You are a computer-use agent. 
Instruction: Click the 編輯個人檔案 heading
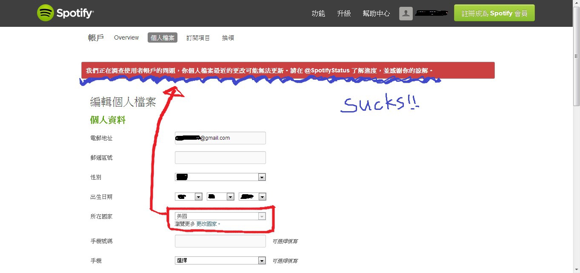coord(123,102)
